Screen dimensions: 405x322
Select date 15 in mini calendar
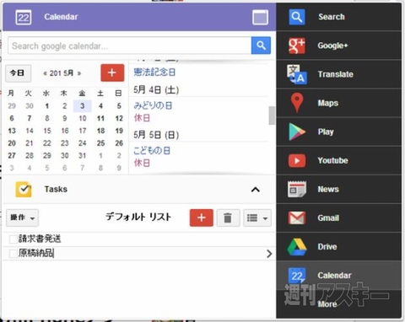pos(47,131)
